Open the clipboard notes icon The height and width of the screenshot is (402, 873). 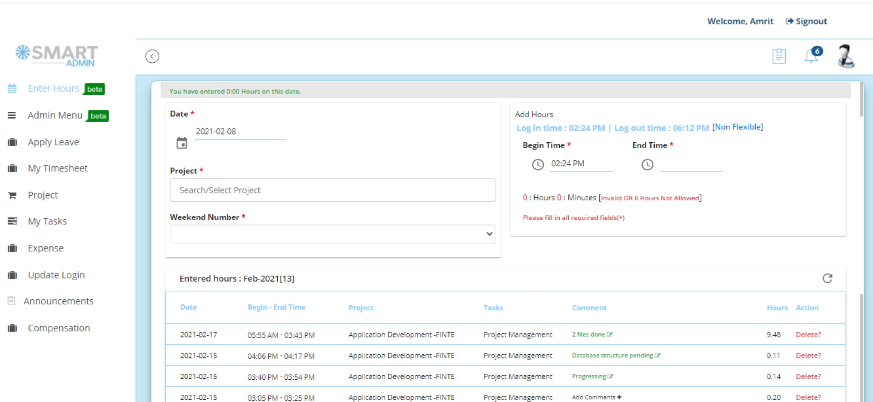pos(779,56)
